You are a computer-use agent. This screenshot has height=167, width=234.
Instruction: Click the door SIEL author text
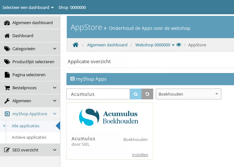pyautogui.click(x=80, y=144)
